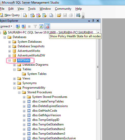Screen dimensions: 125x140
Task: Click the dbo.TempGetStateItem procedure icon
Action: 29,124
